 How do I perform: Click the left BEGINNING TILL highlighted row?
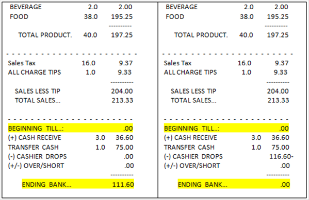coord(71,128)
